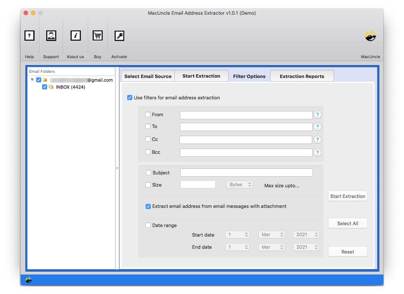Uncheck use filters for email address extraction

coord(130,97)
